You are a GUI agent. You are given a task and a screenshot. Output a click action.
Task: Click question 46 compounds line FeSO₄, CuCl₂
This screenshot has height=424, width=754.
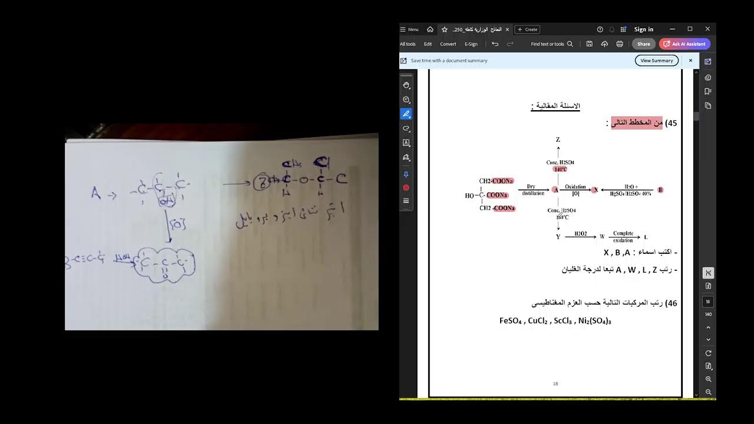(x=555, y=321)
